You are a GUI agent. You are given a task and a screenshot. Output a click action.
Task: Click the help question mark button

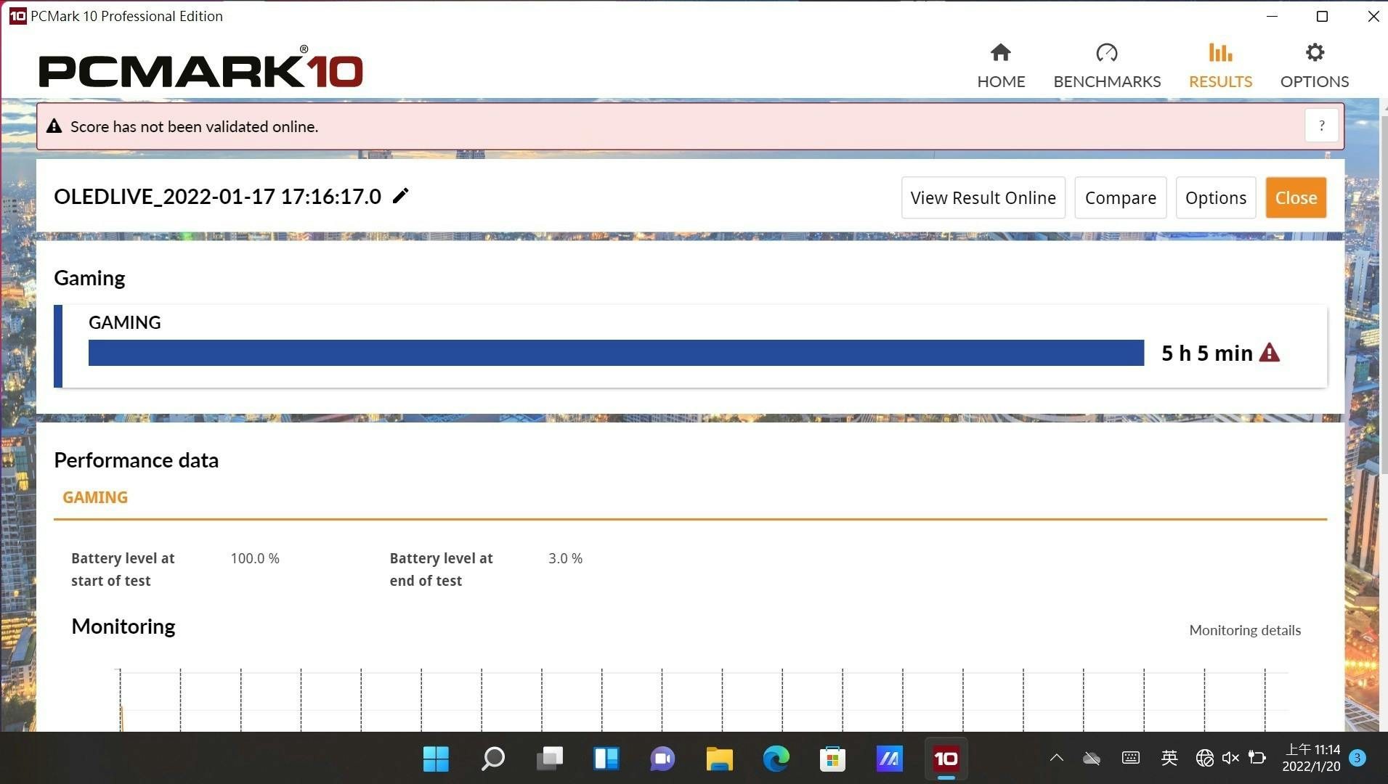point(1321,126)
